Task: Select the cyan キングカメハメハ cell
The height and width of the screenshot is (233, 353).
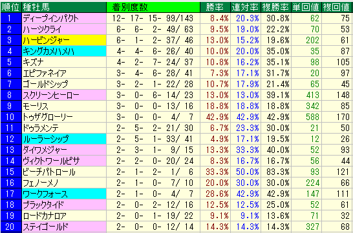Action: (x=64, y=51)
